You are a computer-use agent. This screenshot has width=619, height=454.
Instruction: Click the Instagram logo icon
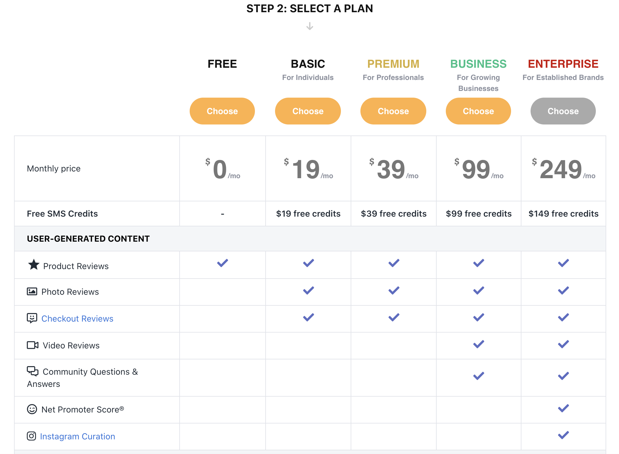[31, 436]
